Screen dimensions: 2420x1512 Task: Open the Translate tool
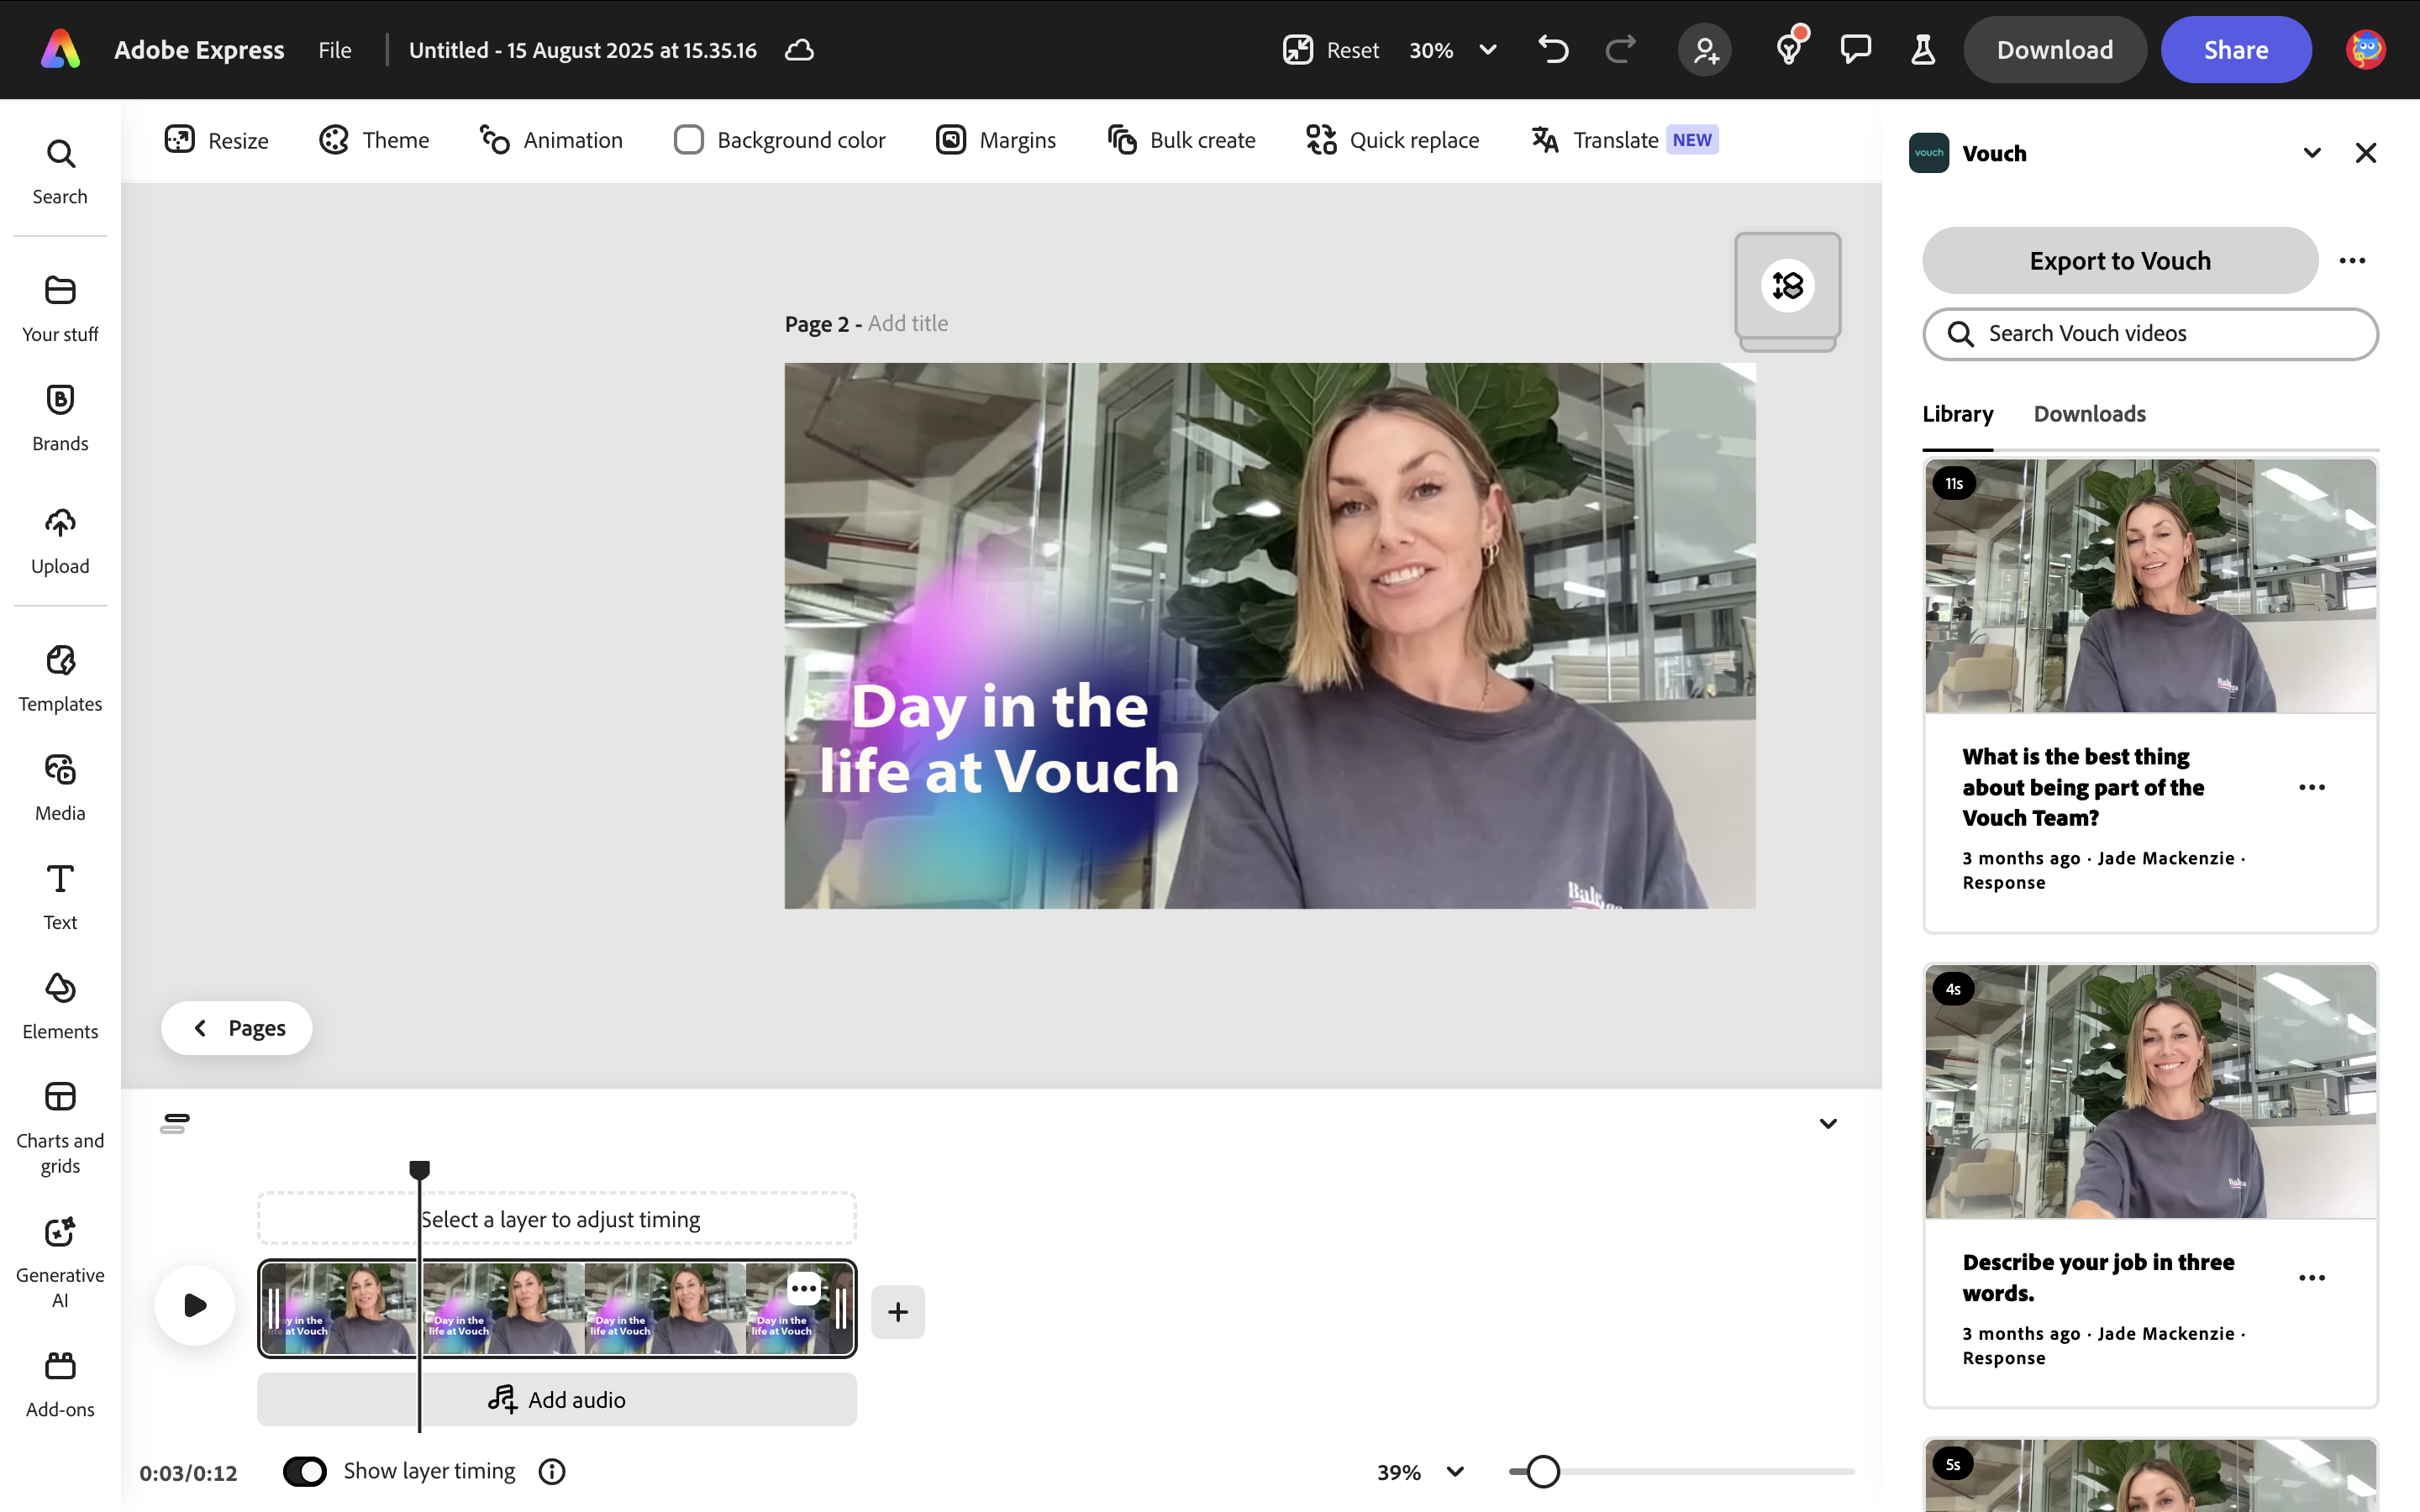click(x=1625, y=140)
